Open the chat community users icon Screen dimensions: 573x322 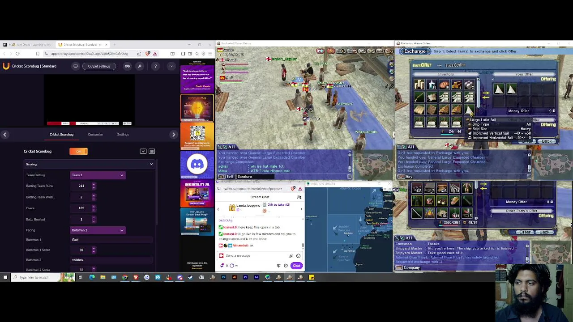coord(299,197)
